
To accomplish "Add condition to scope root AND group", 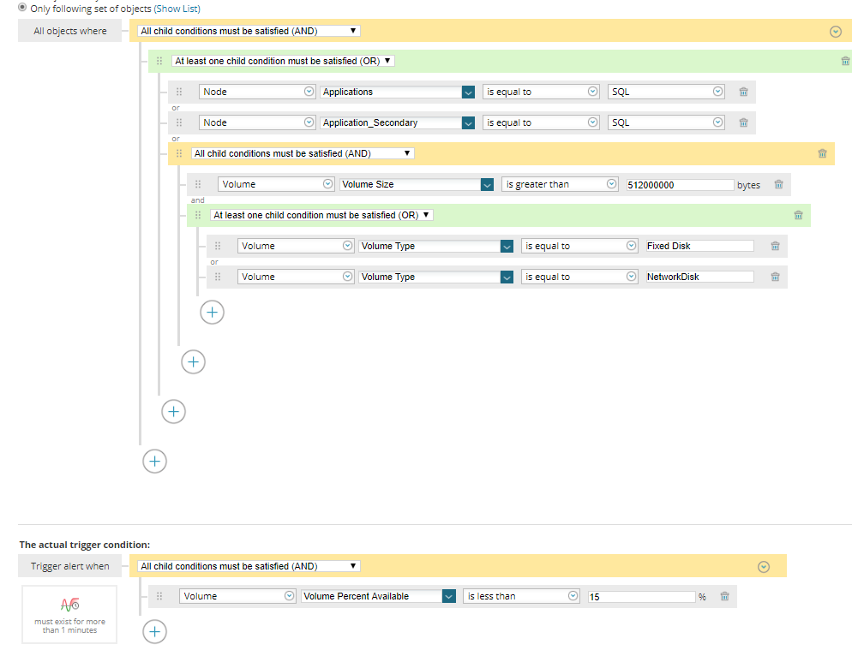I will tap(154, 462).
